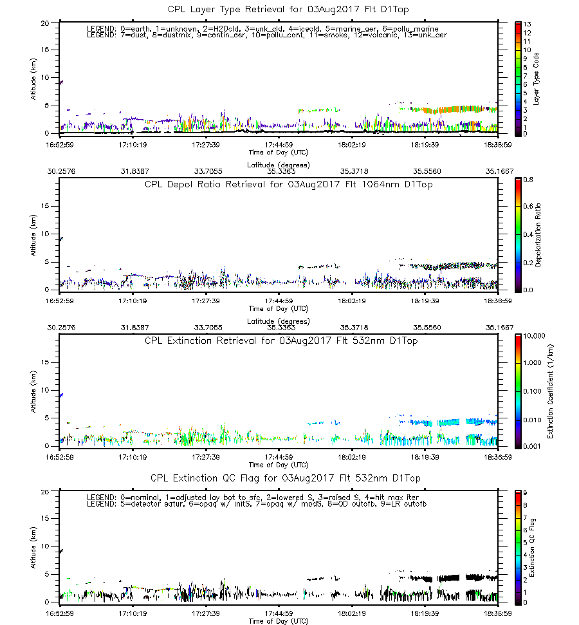This screenshot has width=579, height=625.
Task: Click latitude 31.8387 above Depol Ratio plot
Action: click(134, 171)
